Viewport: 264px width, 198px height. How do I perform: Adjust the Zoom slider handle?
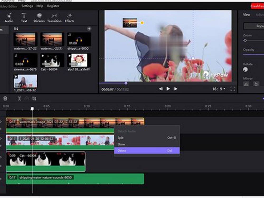245,40
